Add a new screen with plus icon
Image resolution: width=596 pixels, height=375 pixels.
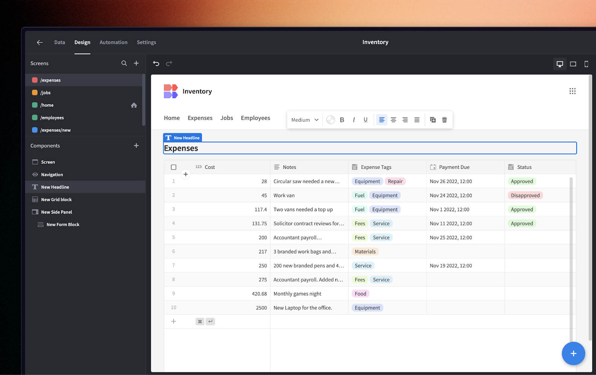(x=136, y=63)
